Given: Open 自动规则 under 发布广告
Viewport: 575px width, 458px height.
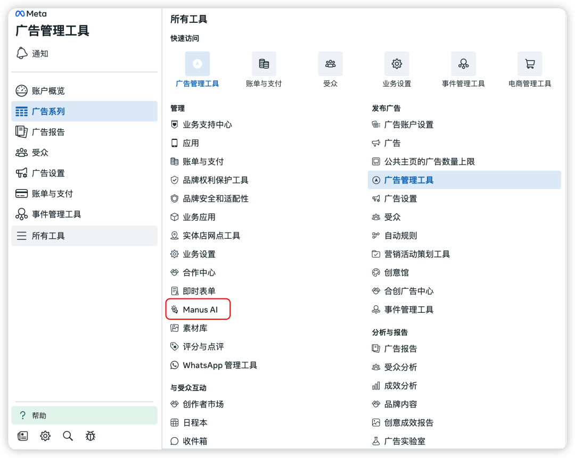Looking at the screenshot, I should click(400, 236).
